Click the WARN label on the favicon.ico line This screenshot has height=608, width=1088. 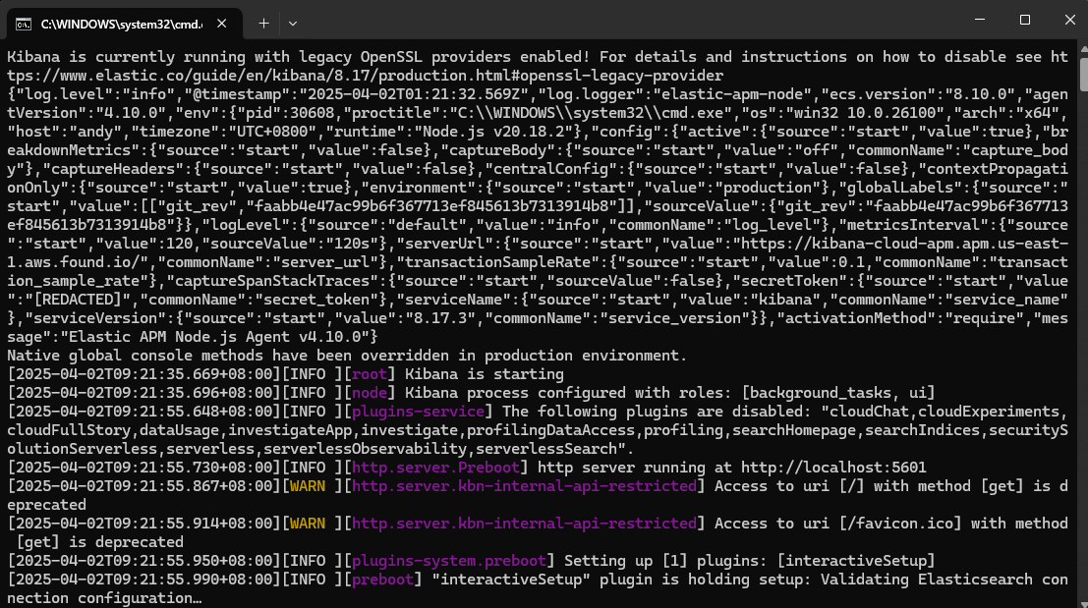coord(308,524)
